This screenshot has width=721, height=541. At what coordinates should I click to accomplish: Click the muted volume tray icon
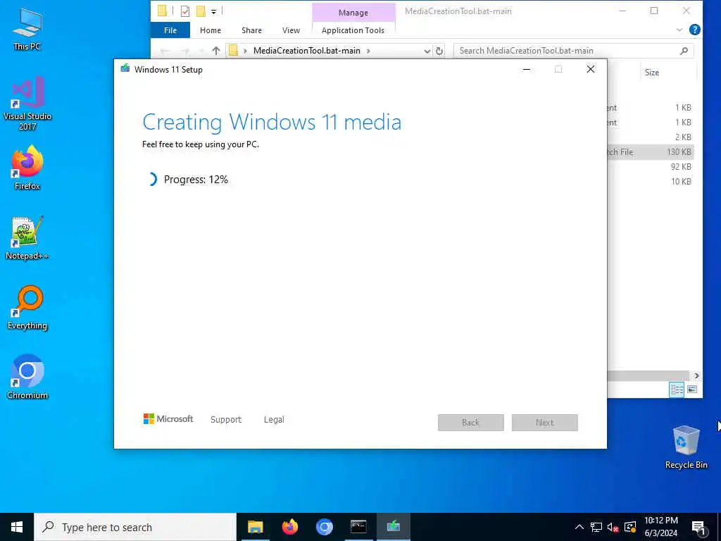(x=613, y=527)
